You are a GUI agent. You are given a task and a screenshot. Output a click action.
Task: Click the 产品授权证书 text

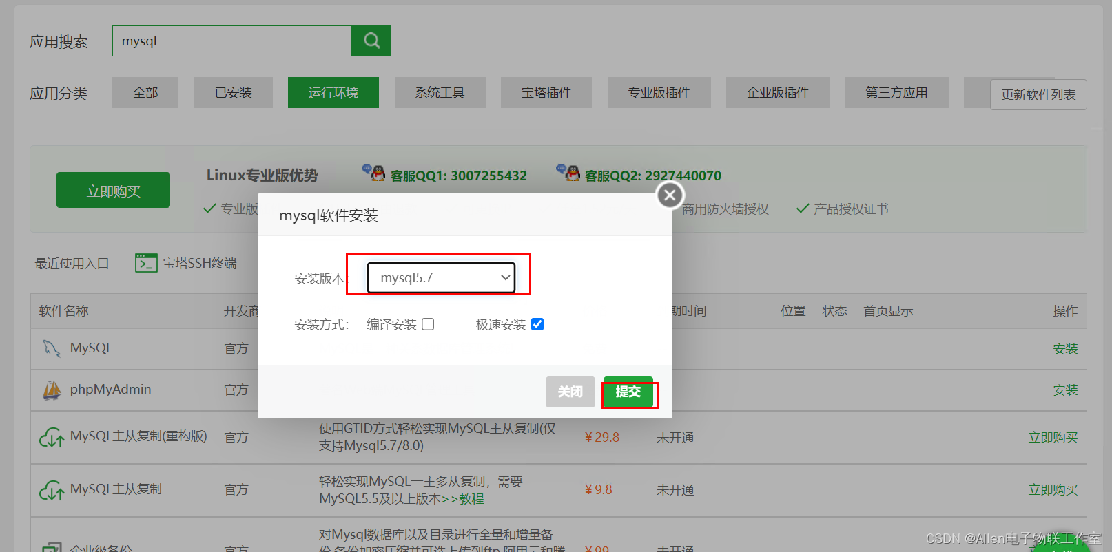pos(851,209)
